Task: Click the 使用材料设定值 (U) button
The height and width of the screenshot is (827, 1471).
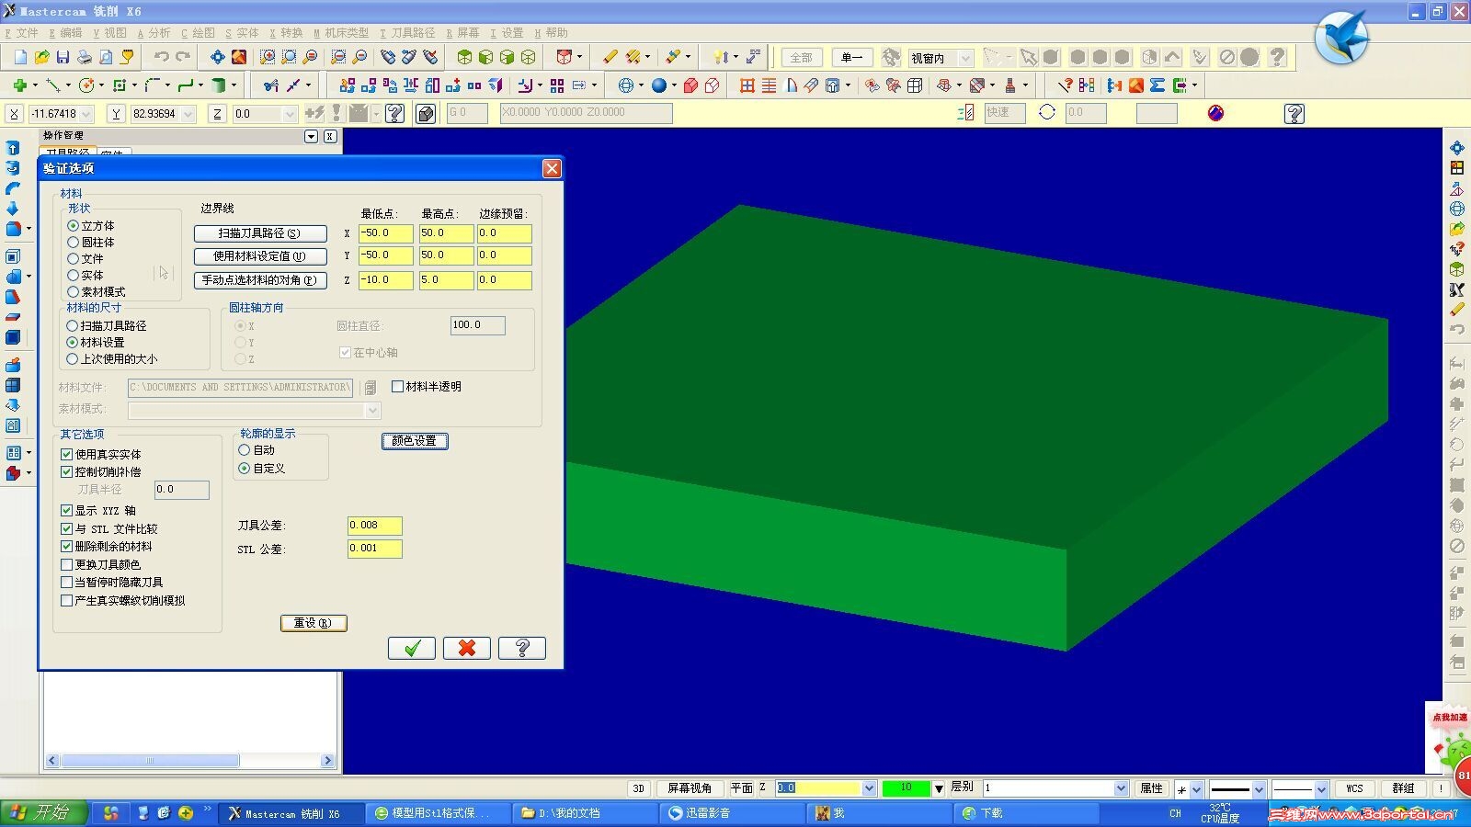Action: click(260, 256)
